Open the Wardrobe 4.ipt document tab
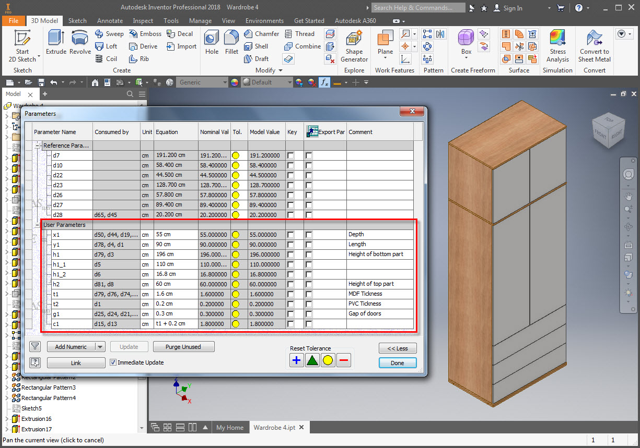This screenshot has height=448, width=640. [274, 427]
